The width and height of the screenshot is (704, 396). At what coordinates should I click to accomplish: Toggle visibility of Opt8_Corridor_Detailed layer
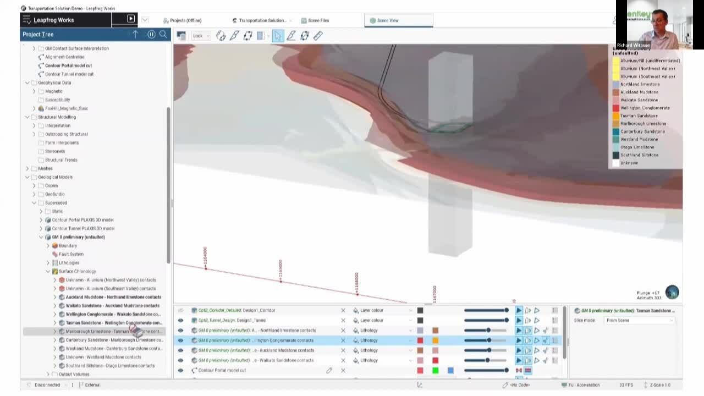(x=180, y=310)
